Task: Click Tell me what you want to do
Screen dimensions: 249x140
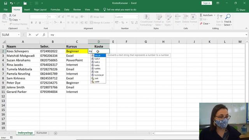Action: [120, 10]
